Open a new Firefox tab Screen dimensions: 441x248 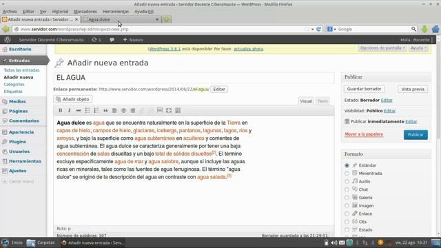coord(167,19)
